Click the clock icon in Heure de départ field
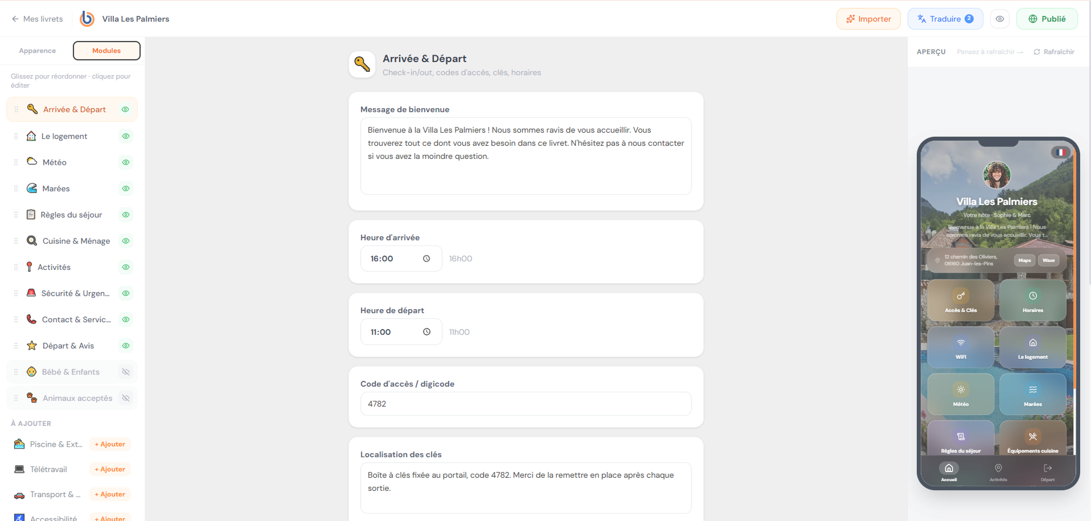Screen dimensions: 1091x521 [426, 332]
